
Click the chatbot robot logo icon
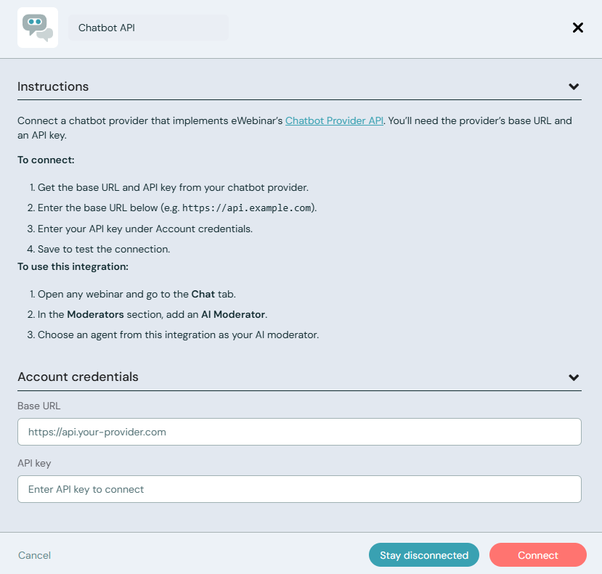point(38,28)
